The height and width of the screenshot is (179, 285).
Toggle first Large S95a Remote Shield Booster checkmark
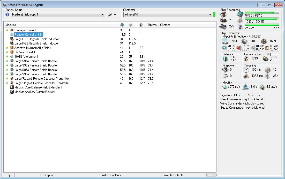7,61
